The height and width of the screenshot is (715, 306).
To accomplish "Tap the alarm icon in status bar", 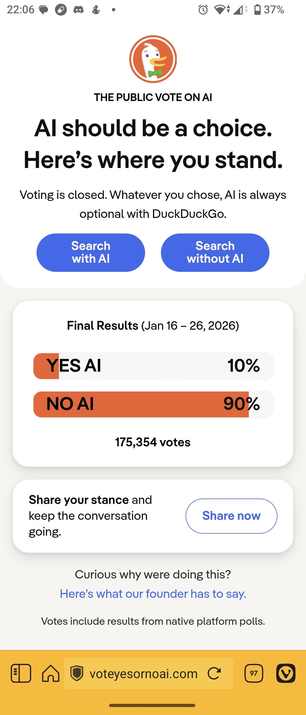I will (203, 10).
